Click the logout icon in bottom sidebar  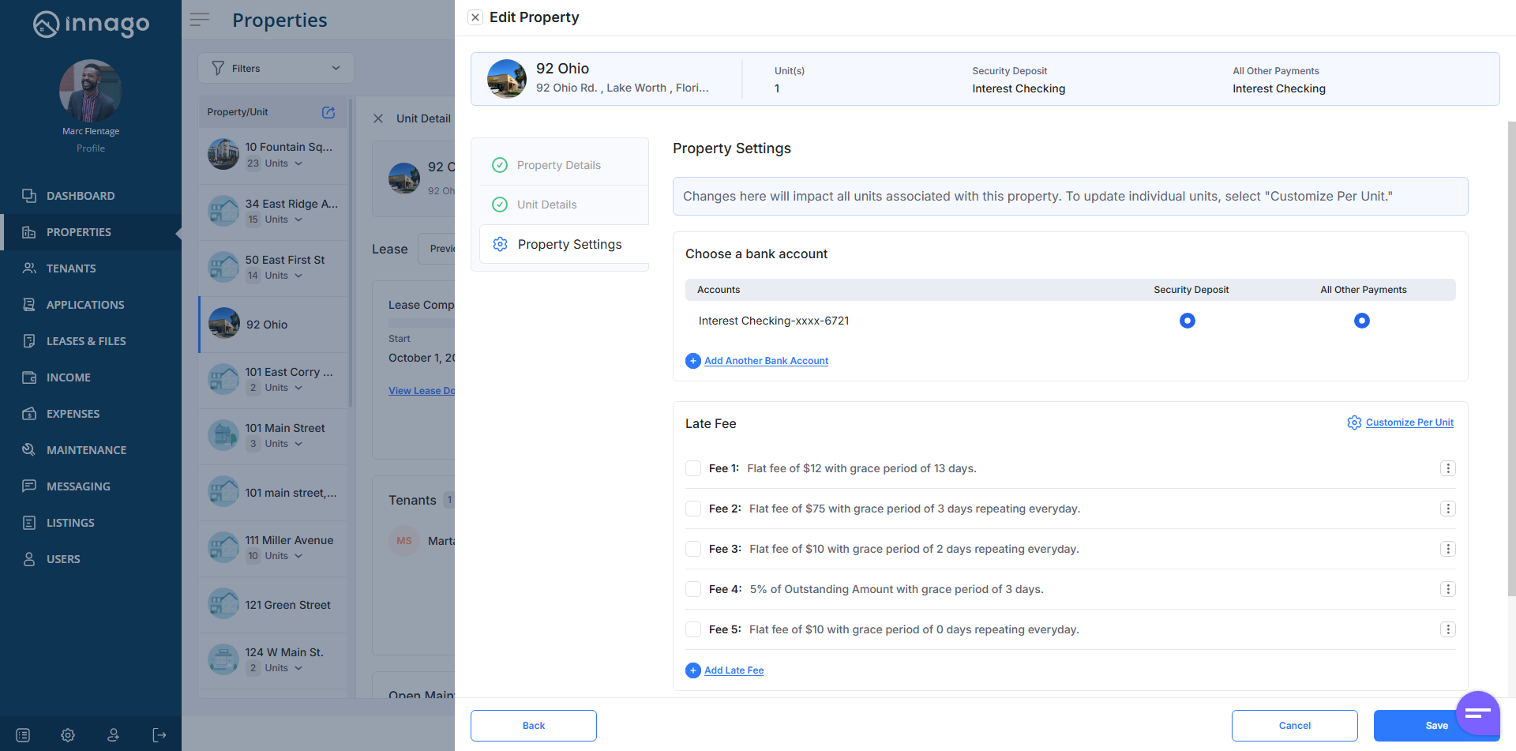click(159, 735)
